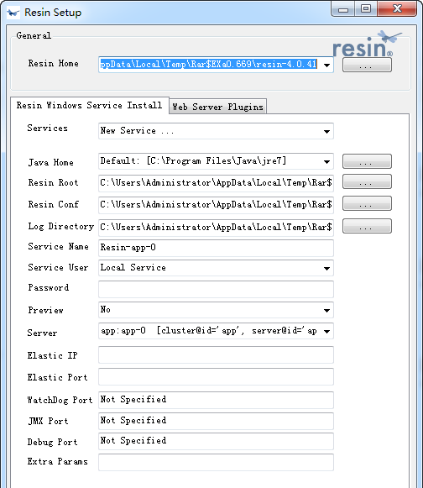Switch to Web Server Plugins tab
This screenshot has width=423, height=488.
click(x=217, y=107)
